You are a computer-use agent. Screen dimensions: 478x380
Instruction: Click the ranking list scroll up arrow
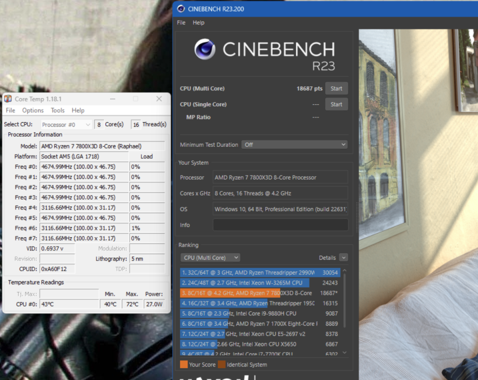click(x=344, y=271)
